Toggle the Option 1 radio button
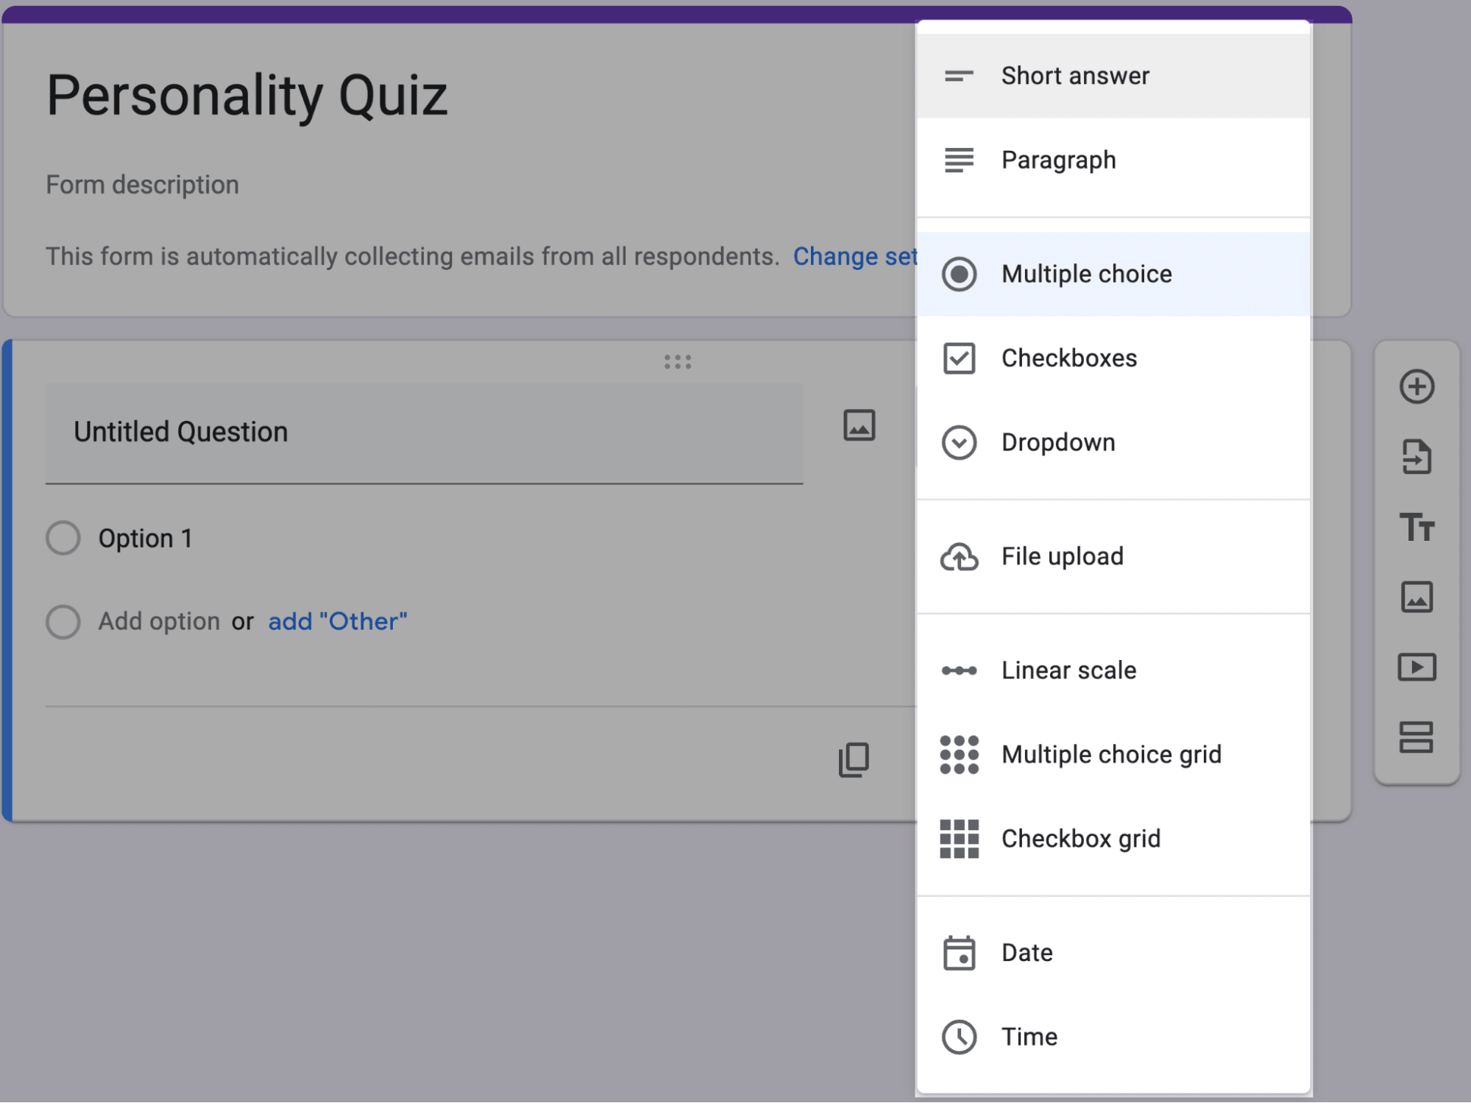The image size is (1471, 1103). click(x=63, y=538)
